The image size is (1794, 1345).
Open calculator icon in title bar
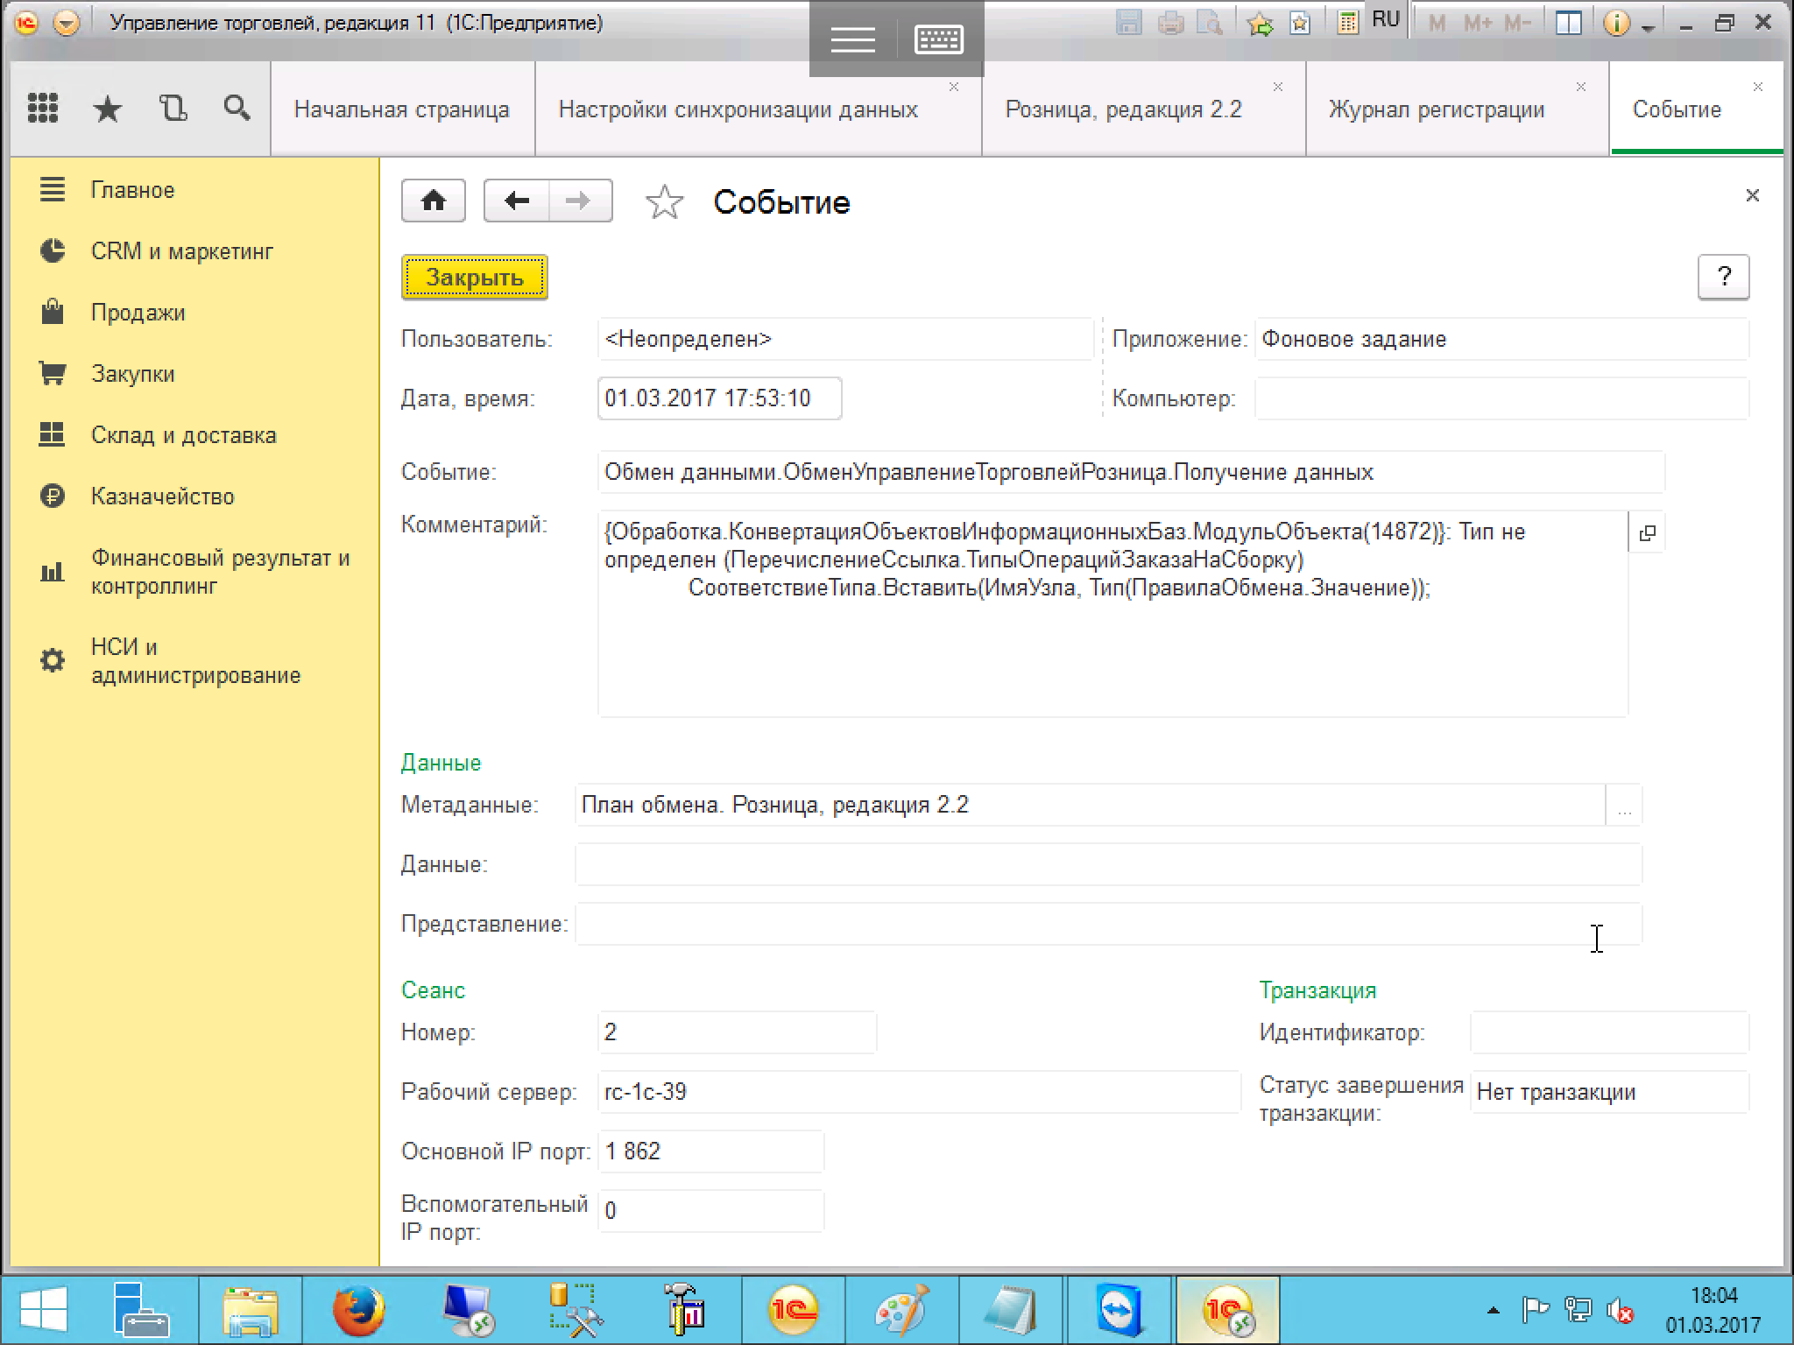(1347, 23)
